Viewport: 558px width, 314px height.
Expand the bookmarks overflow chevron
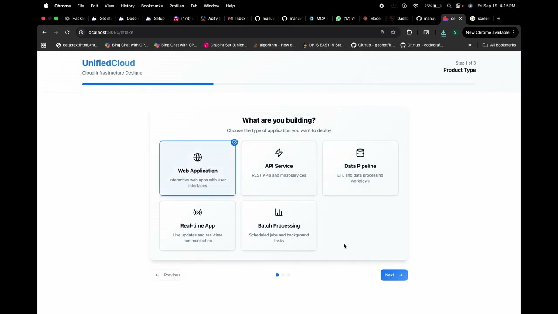pos(470,45)
